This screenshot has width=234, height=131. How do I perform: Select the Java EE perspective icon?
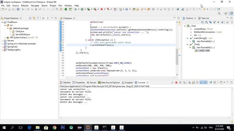(231, 13)
